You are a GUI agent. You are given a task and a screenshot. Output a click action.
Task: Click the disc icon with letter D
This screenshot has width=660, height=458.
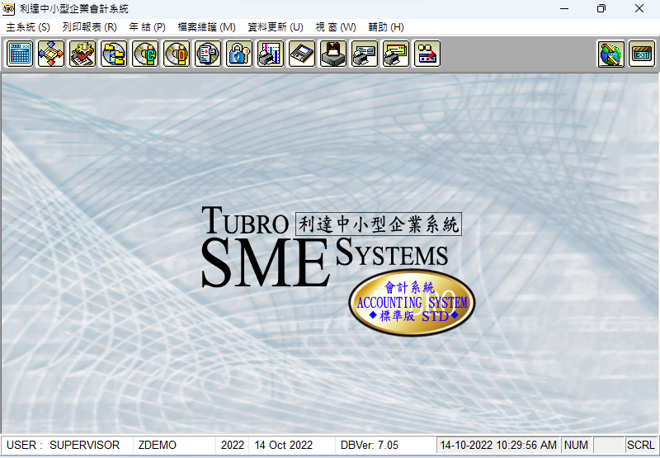[x=177, y=54]
